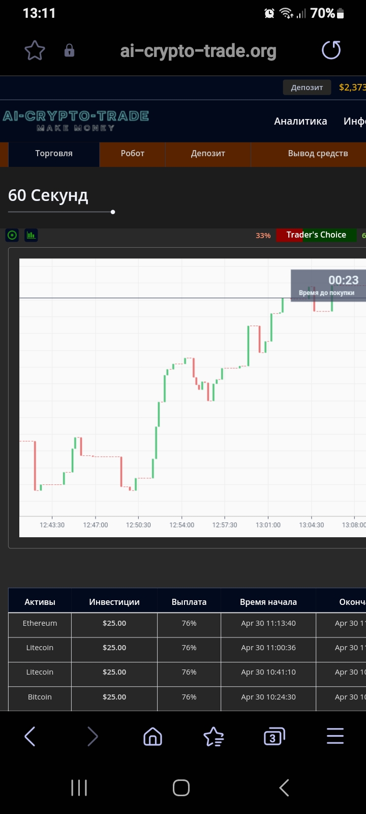366x814 pixels.
Task: Click the AI-CRYPTO-TRADE logo
Action: tap(76, 121)
